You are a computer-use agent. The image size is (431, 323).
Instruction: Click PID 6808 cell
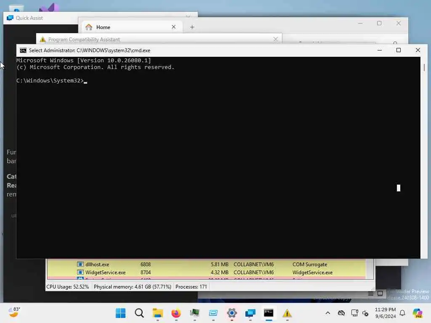pyautogui.click(x=145, y=264)
